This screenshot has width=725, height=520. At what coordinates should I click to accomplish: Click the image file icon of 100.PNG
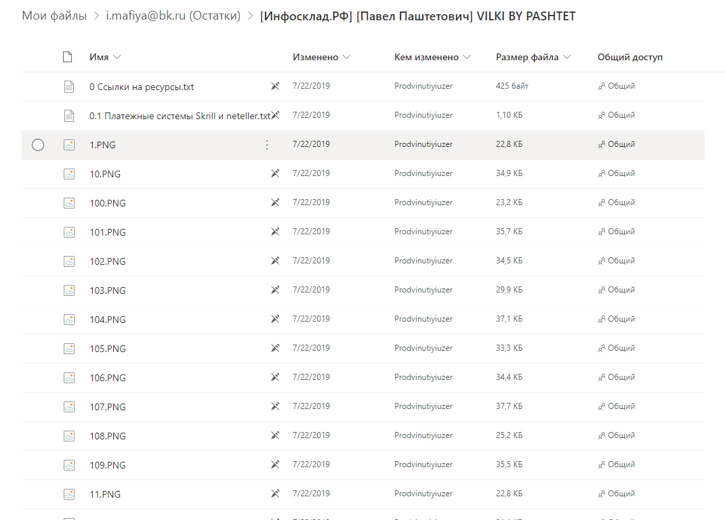[69, 203]
